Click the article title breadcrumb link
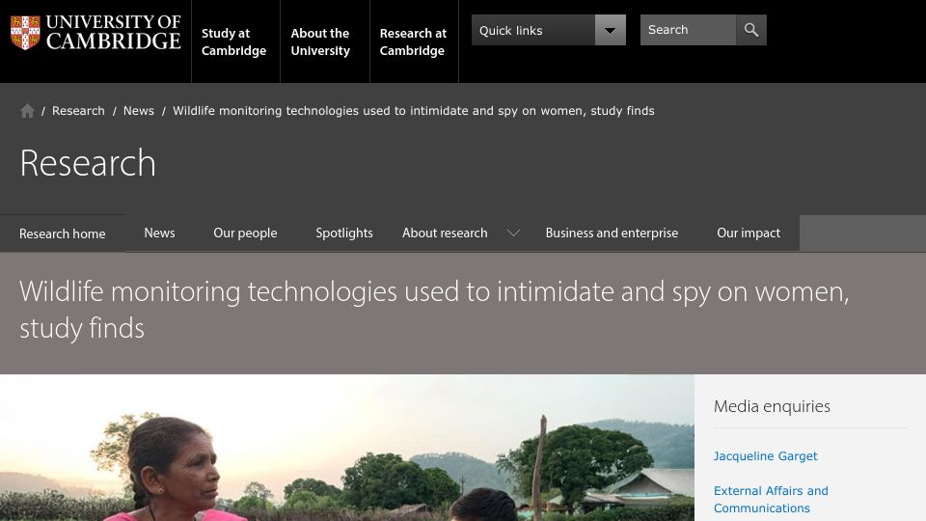The width and height of the screenshot is (926, 521). (414, 111)
